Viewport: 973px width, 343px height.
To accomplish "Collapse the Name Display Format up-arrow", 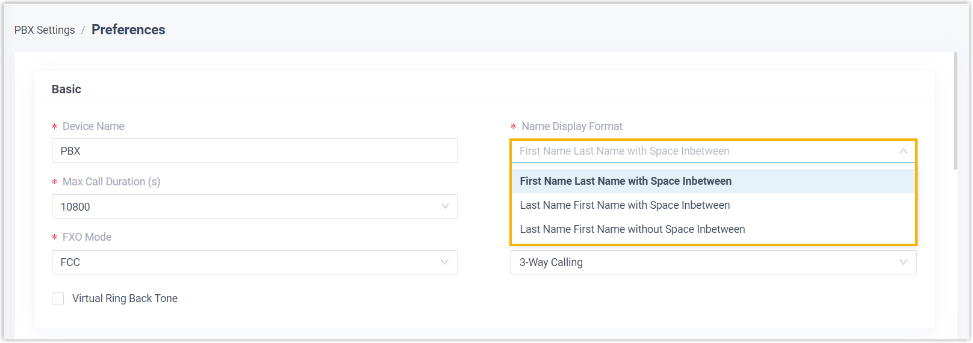I will click(903, 151).
